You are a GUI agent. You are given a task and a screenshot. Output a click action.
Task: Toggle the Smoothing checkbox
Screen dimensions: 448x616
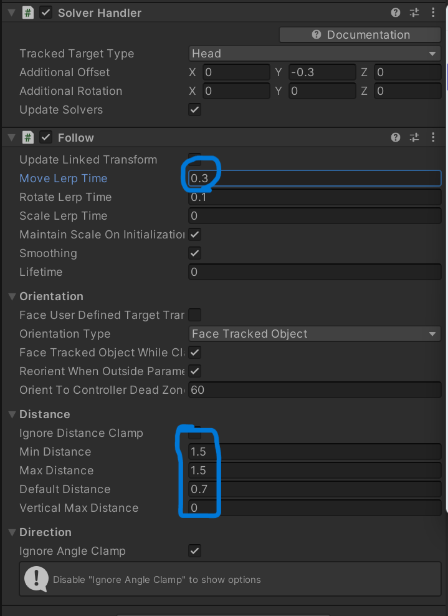coord(195,253)
